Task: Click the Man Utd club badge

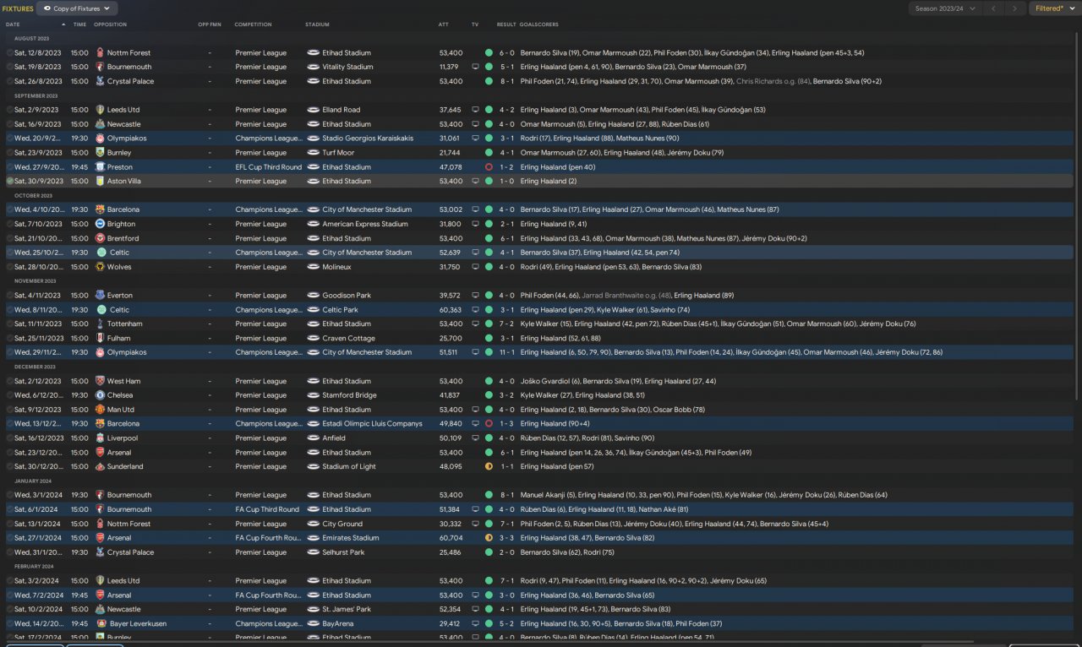Action: click(100, 410)
